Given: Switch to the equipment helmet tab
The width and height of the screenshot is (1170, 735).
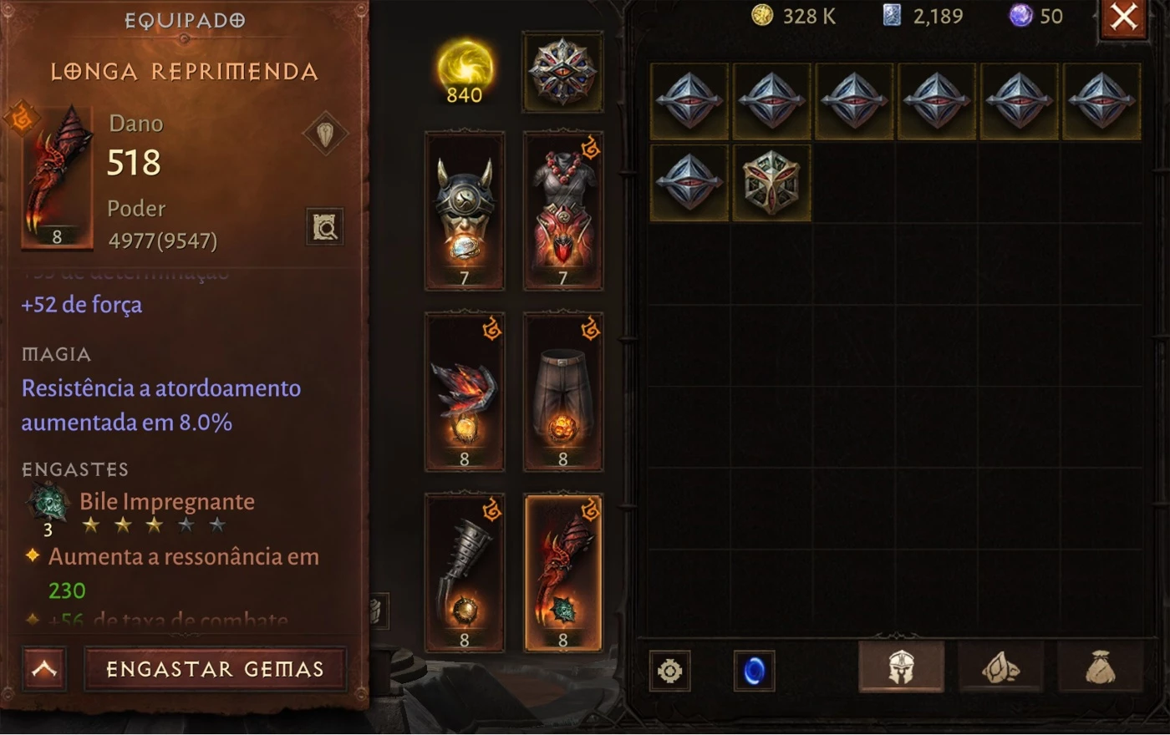Looking at the screenshot, I should [901, 667].
